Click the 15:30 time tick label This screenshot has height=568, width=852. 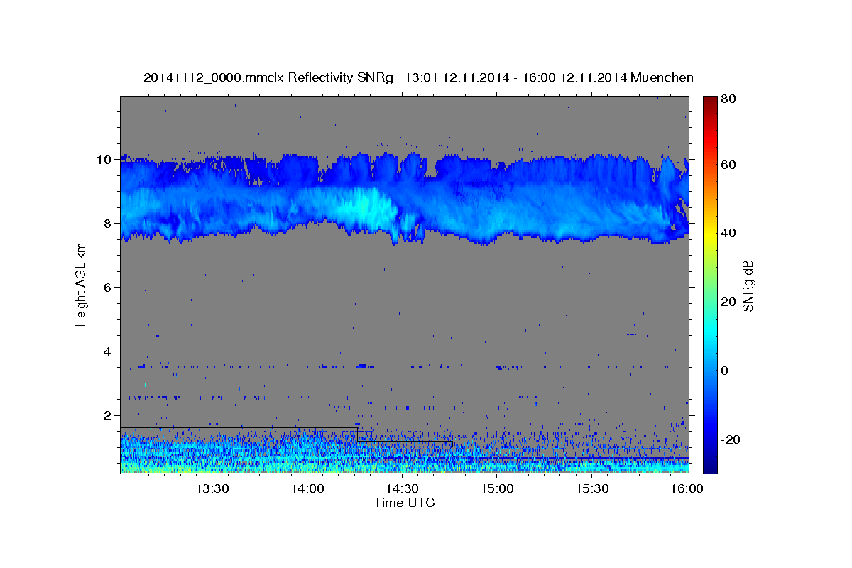[592, 488]
